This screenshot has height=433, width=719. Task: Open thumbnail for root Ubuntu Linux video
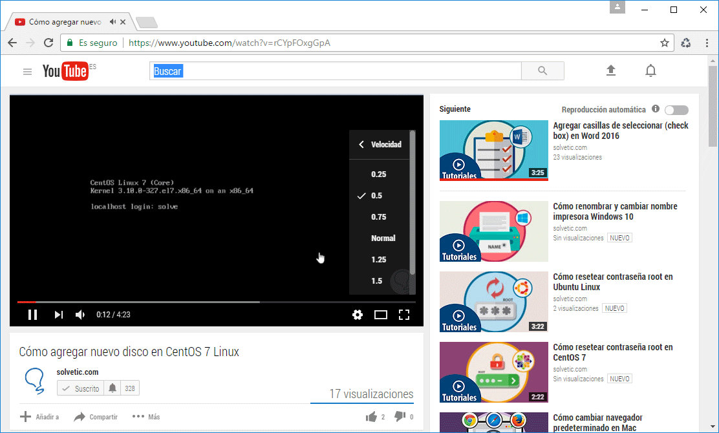tap(494, 302)
